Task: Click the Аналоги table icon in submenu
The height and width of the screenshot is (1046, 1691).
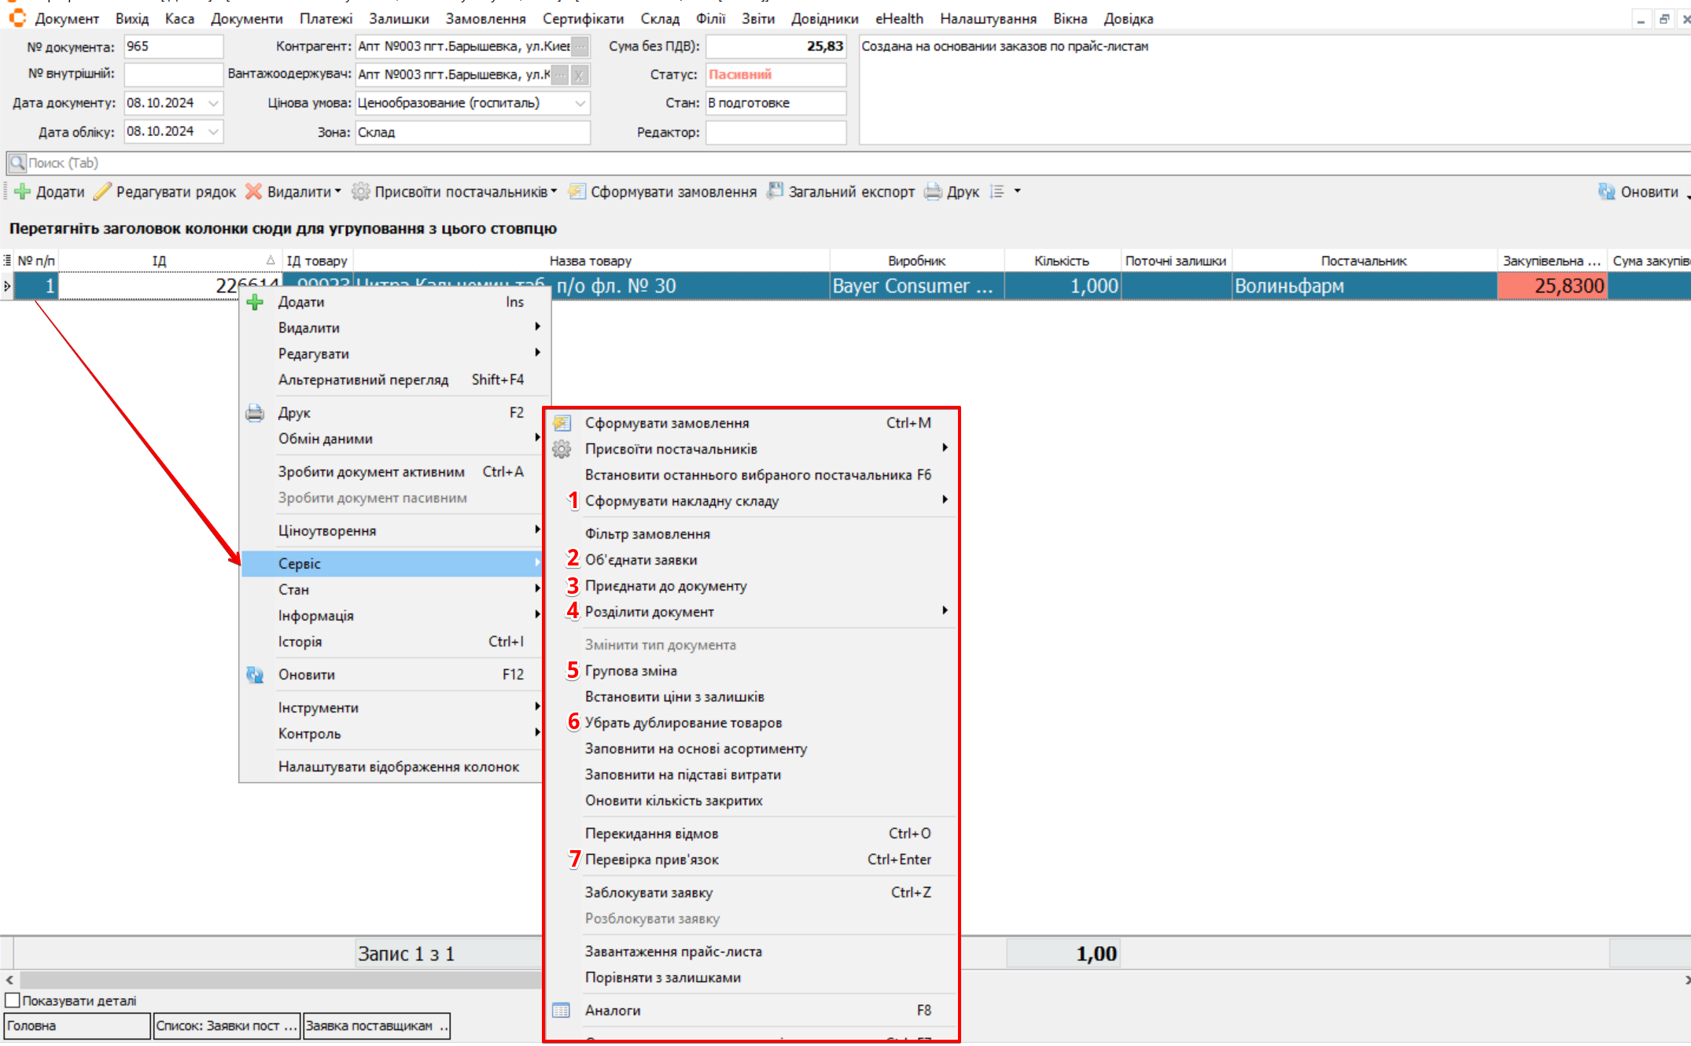Action: click(561, 1011)
